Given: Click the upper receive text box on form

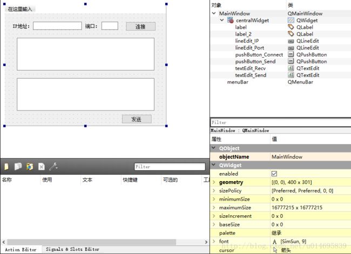Looking at the screenshot, I should (85, 54).
